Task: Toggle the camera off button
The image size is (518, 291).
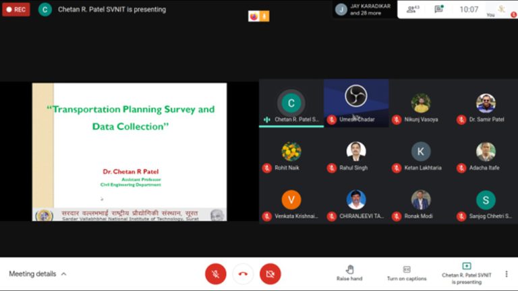Action: pos(270,274)
